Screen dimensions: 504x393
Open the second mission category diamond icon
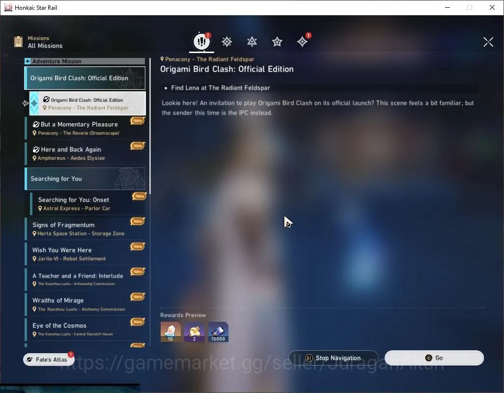point(227,41)
